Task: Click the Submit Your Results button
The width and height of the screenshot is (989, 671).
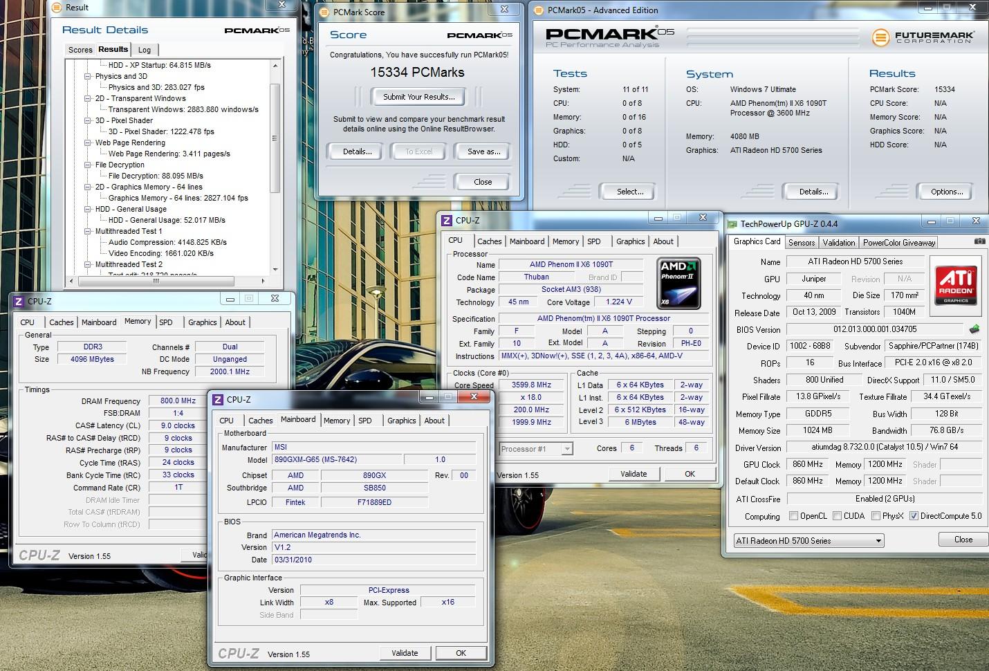Action: [x=419, y=97]
